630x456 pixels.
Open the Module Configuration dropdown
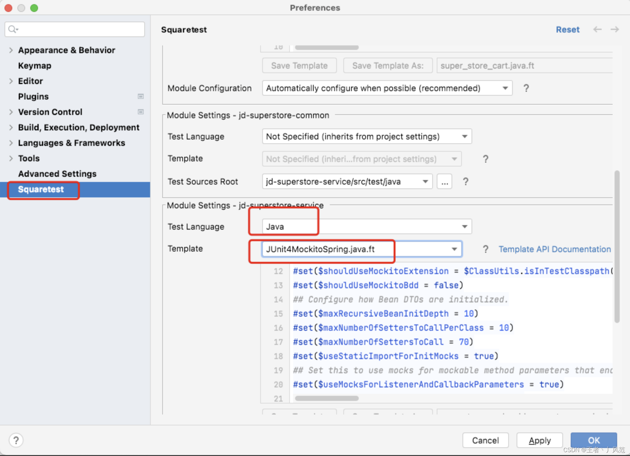387,88
